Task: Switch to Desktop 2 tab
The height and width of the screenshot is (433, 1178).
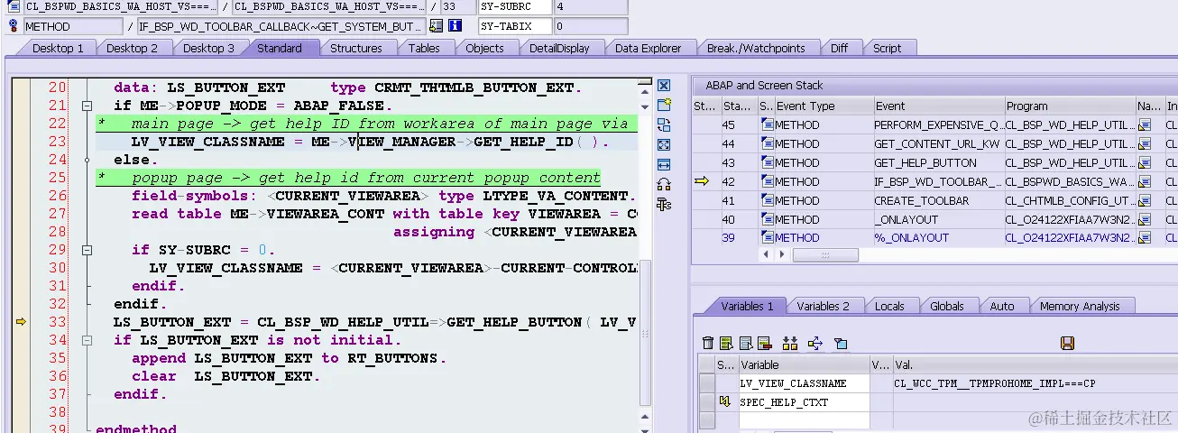Action: pos(132,49)
